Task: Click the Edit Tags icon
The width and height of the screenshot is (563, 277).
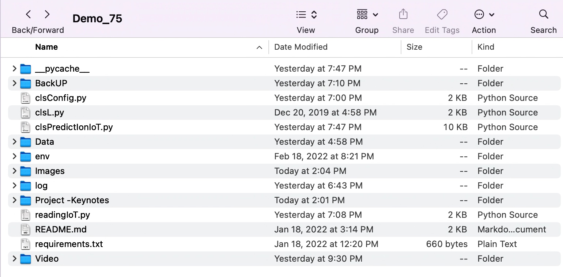Action: click(x=442, y=15)
